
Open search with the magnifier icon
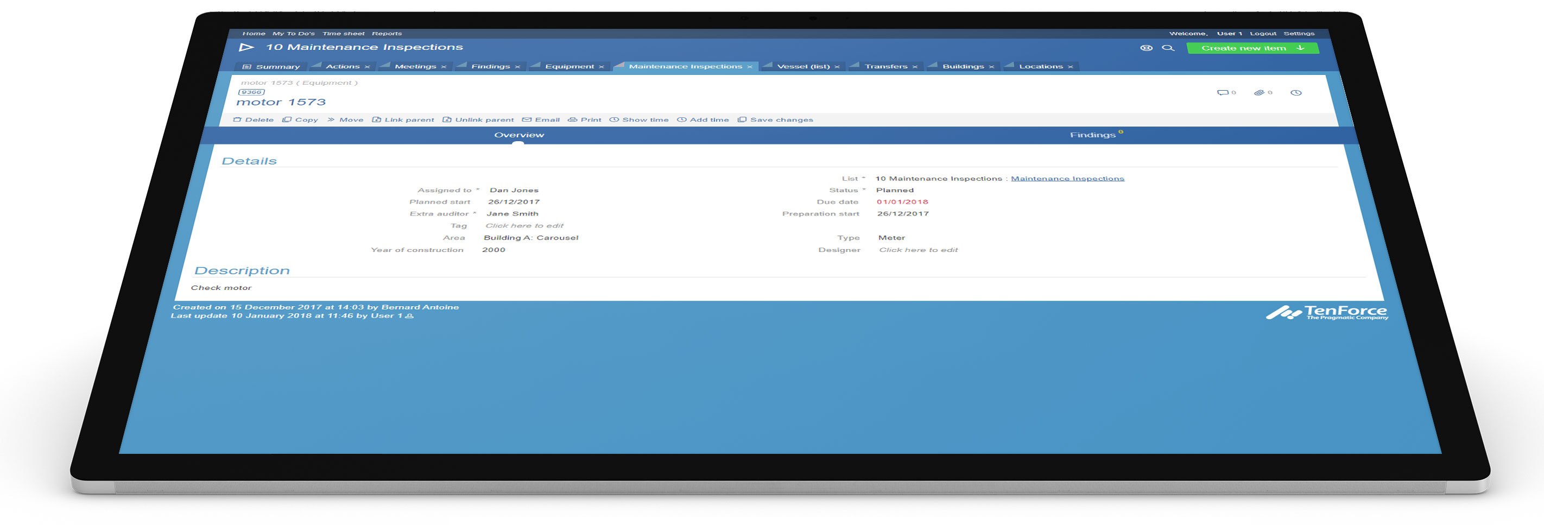pos(1168,48)
